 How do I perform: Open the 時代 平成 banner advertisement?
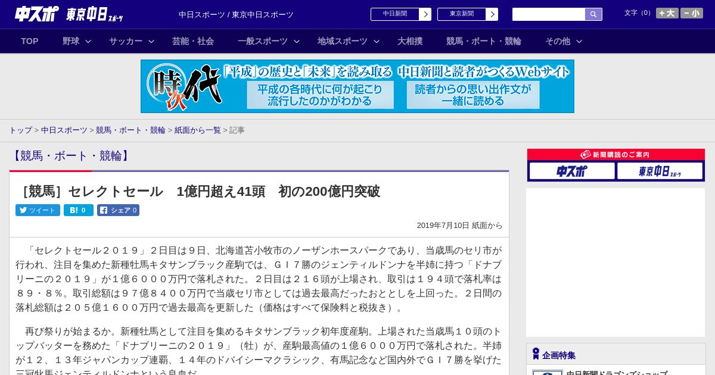click(357, 86)
